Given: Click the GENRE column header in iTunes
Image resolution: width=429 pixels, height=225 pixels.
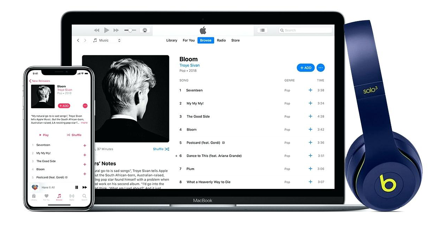Looking at the screenshot, I should point(289,81).
